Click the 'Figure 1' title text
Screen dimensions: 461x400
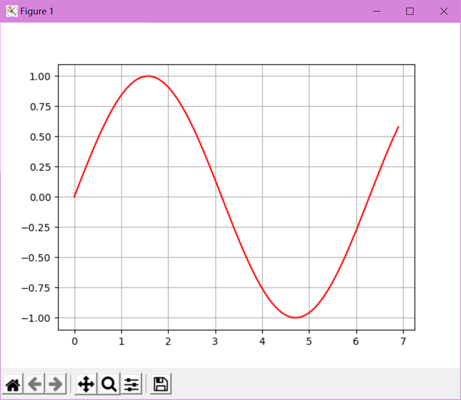(37, 11)
